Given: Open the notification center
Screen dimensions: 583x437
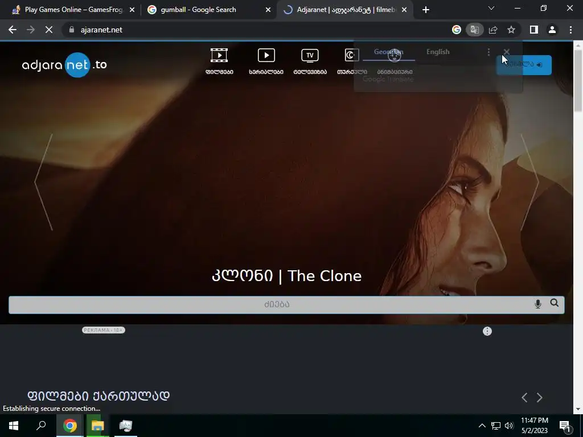Looking at the screenshot, I should pos(564,426).
